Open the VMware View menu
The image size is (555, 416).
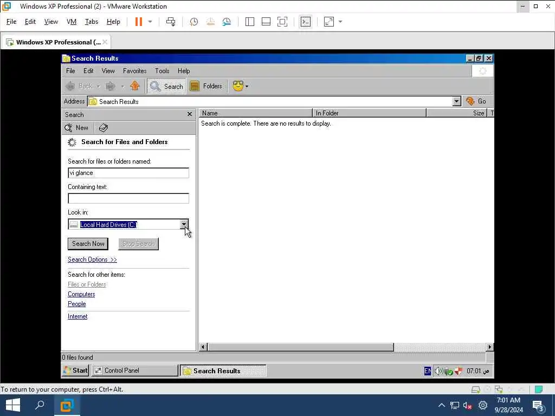pyautogui.click(x=51, y=22)
